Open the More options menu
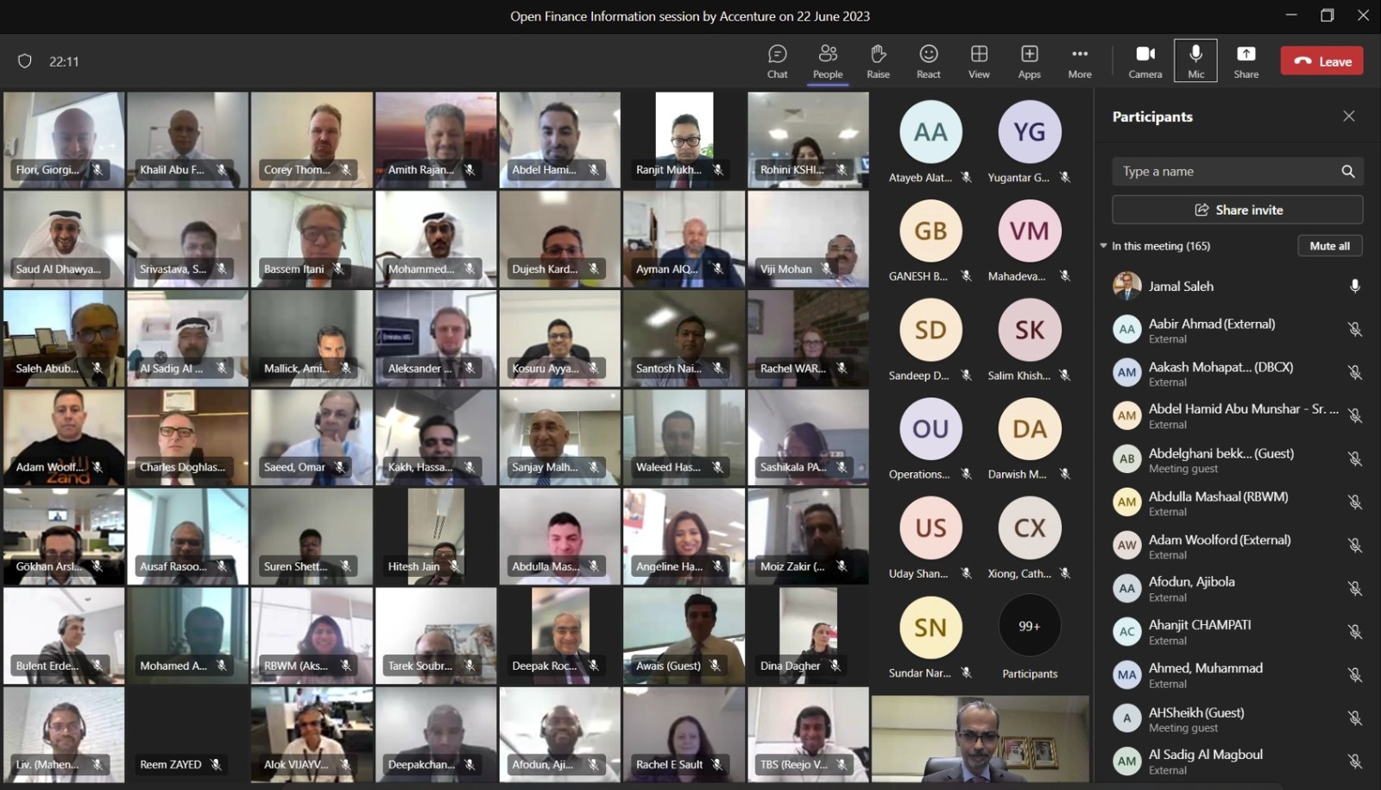The width and height of the screenshot is (1381, 790). click(x=1079, y=61)
